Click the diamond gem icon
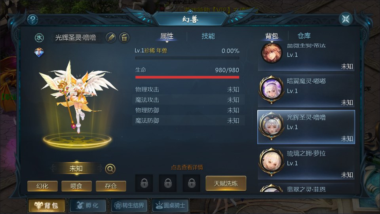380x214 pixels. click(x=39, y=52)
